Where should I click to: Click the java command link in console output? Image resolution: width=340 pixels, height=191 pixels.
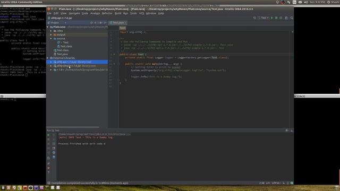point(95,134)
